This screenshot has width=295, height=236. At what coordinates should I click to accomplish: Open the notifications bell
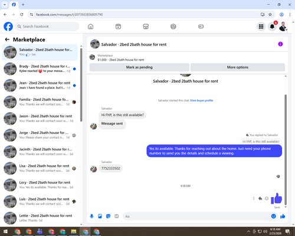(x=272, y=27)
